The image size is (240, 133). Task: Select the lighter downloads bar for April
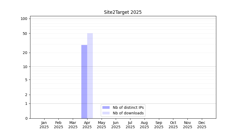90,76
